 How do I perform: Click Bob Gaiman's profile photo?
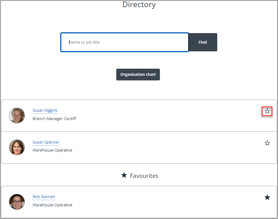(17, 202)
